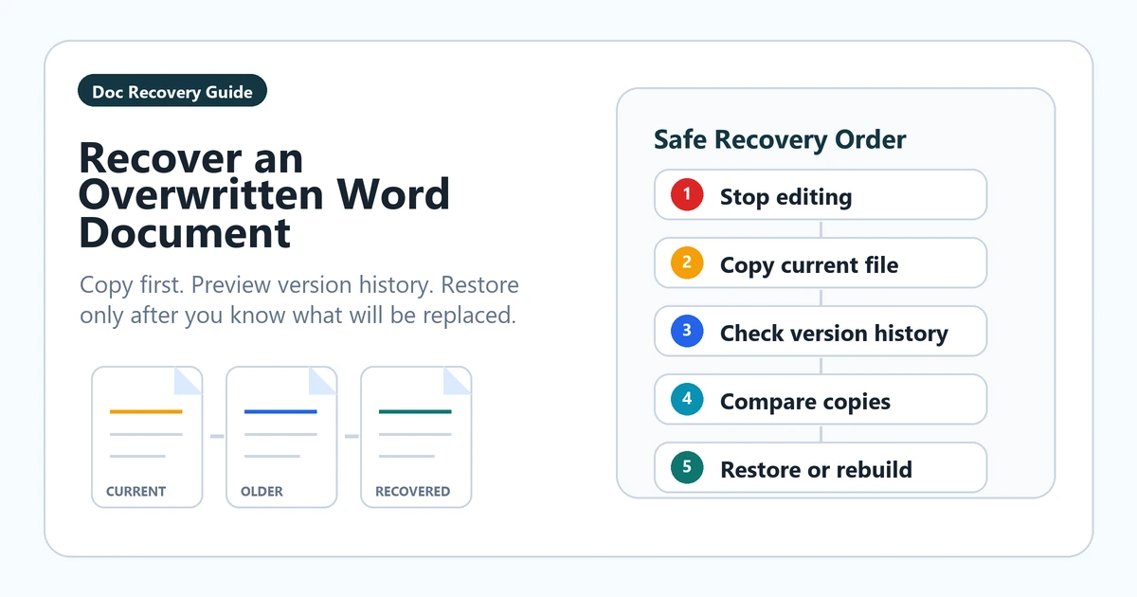Viewport: 1137px width, 597px height.
Task: Click the teal number 4 circle
Action: coord(687,400)
